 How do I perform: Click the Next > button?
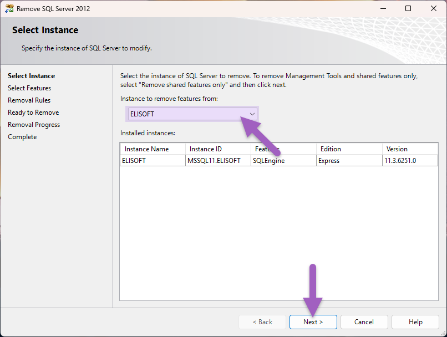click(x=313, y=322)
